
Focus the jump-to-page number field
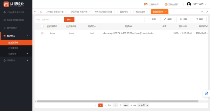click(115, 105)
